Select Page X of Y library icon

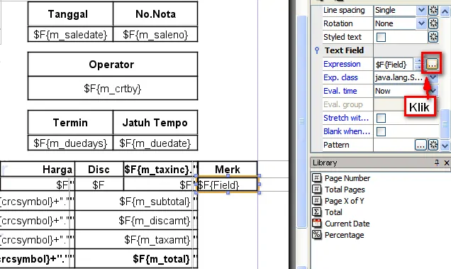tap(316, 200)
